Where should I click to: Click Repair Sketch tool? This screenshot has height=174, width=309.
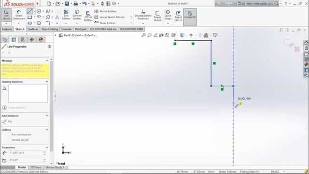(157, 16)
